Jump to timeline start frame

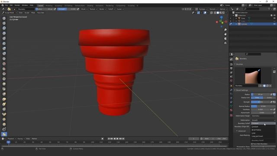(109, 139)
